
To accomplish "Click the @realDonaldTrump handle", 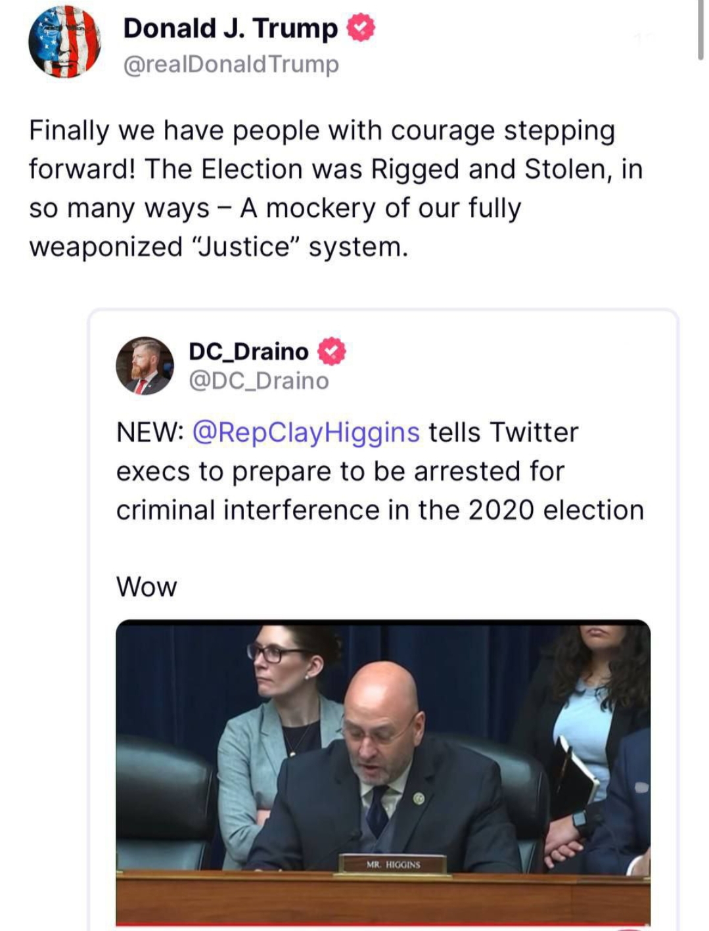I will [x=231, y=64].
